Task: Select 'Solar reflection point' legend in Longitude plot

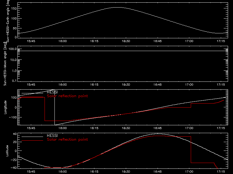Action: tap(67, 96)
